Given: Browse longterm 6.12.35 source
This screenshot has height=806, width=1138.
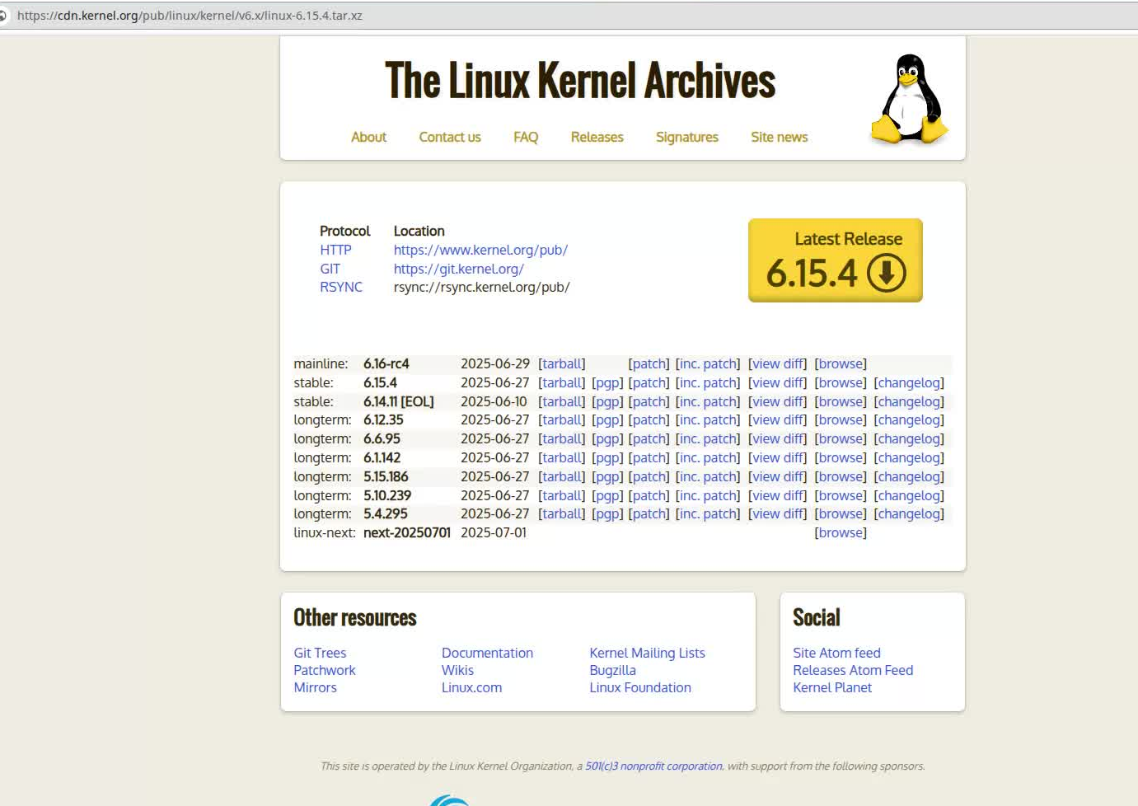Looking at the screenshot, I should [x=841, y=419].
